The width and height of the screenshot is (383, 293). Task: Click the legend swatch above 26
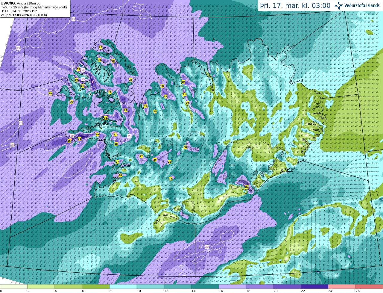point(369,287)
